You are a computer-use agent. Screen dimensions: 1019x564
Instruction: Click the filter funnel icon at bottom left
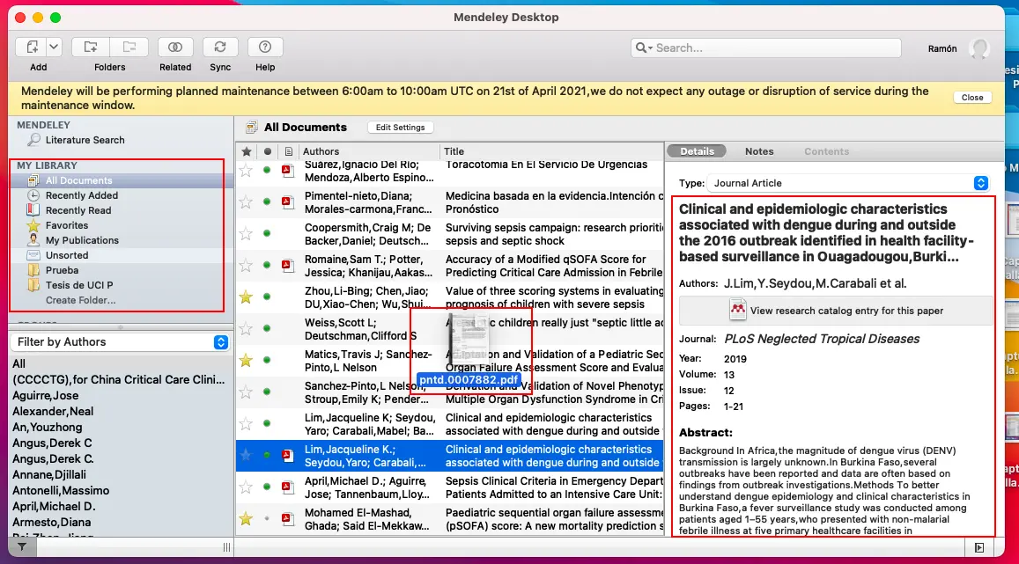[x=22, y=547]
